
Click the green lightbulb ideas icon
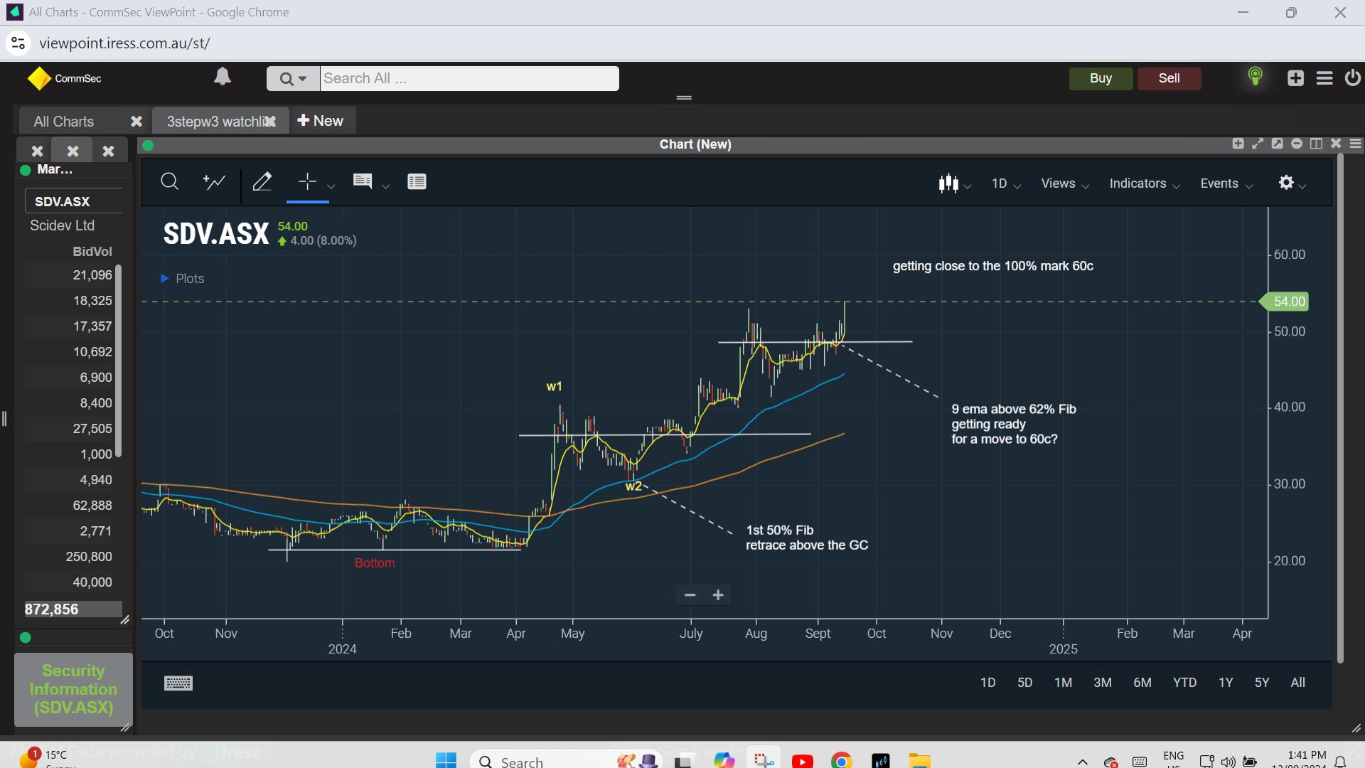pos(1256,76)
